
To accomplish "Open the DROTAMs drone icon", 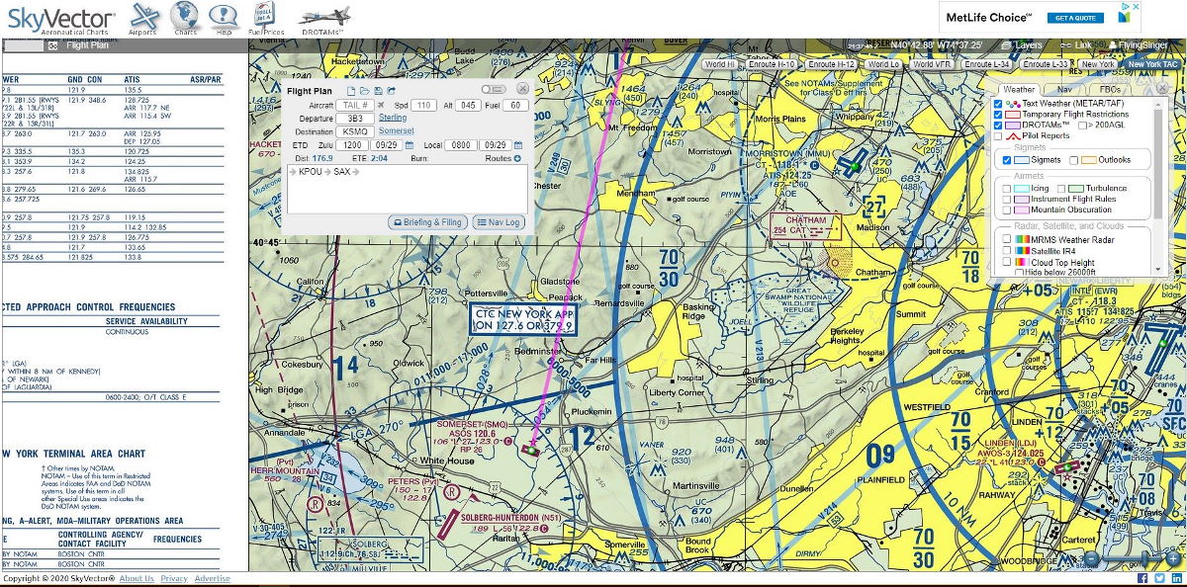I will [324, 17].
